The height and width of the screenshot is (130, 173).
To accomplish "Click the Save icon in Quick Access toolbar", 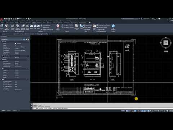I will pos(9,19).
